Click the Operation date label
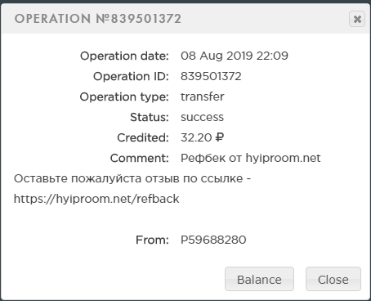Screen dimensions: 371x301 tap(124, 56)
